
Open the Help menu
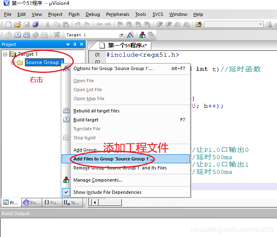198,14
